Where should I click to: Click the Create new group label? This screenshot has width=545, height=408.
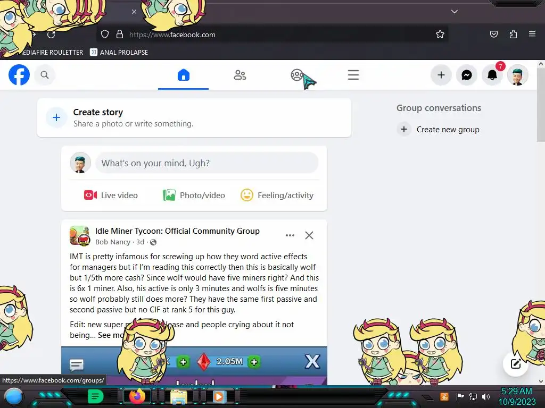[x=448, y=130]
